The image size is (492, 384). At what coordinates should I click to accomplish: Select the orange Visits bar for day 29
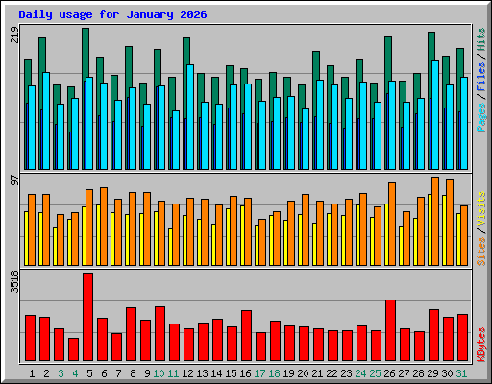coord(435,221)
